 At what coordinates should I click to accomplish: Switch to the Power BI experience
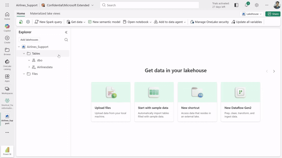point(7,151)
